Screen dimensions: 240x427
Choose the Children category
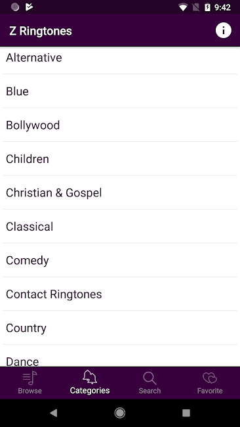(120, 159)
